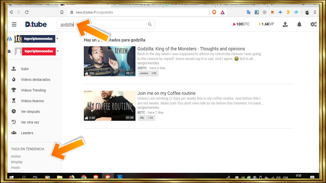Viewport: 326px width, 183px height.
Task: Click the blue pinwheel extension icon
Action: coord(280,12)
